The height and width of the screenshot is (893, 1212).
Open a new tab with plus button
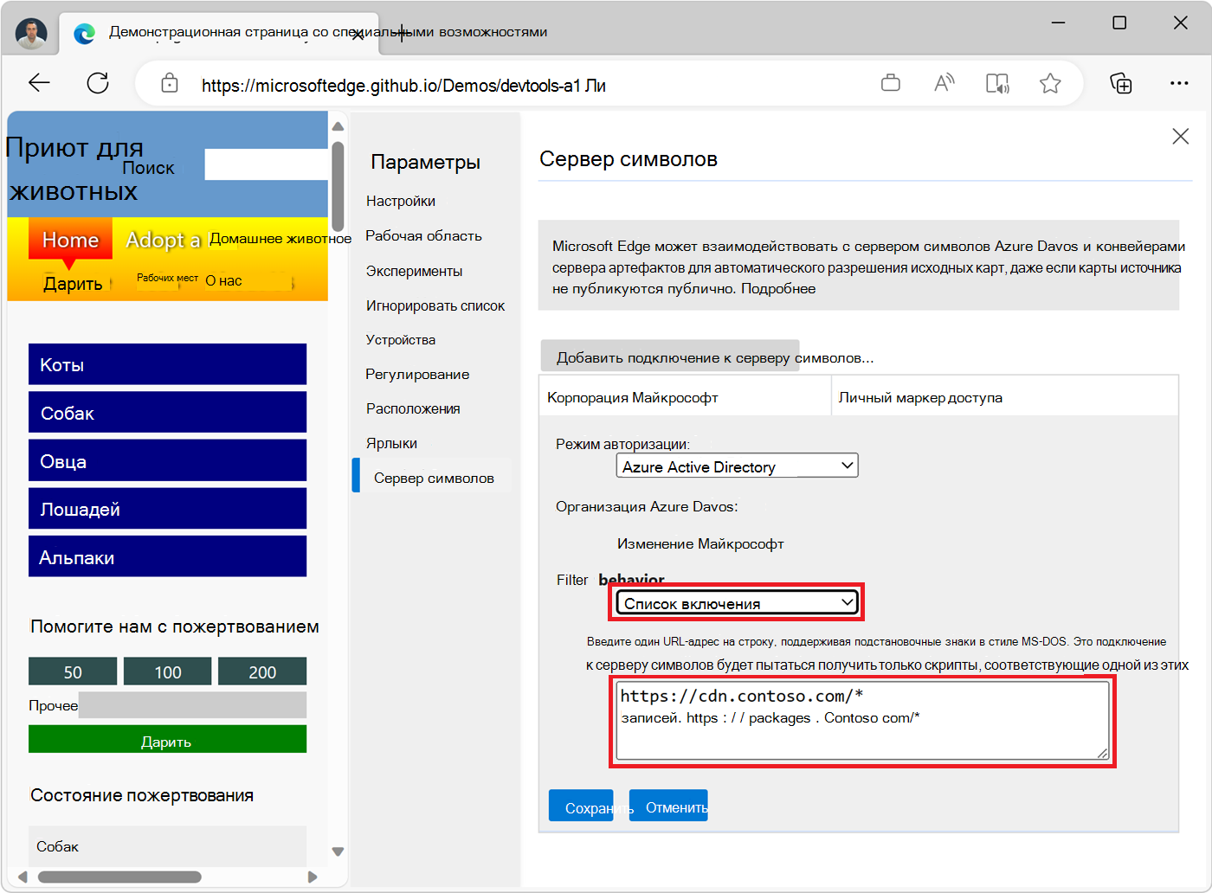(x=402, y=33)
